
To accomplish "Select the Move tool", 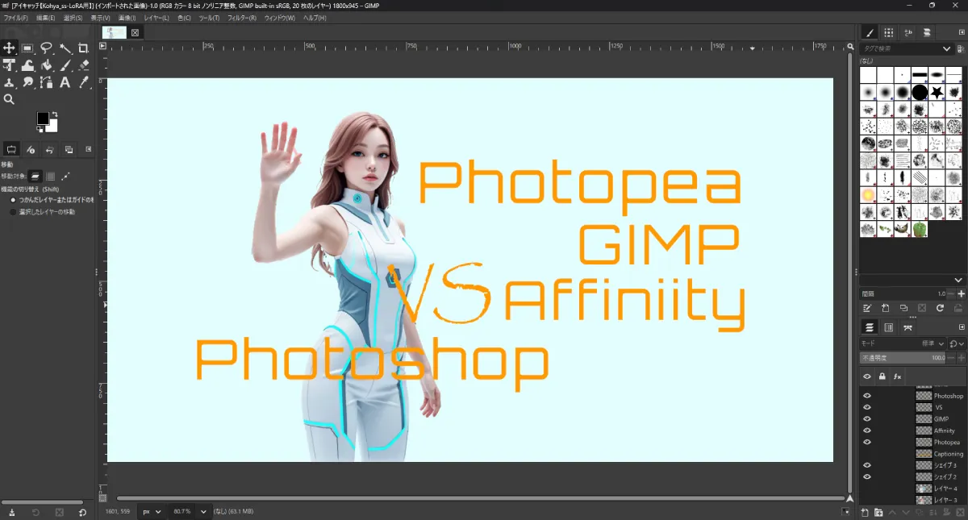I will click(9, 48).
